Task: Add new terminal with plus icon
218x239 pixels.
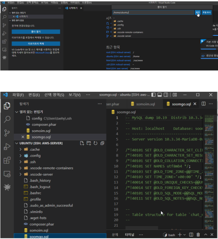Action: (180, 235)
